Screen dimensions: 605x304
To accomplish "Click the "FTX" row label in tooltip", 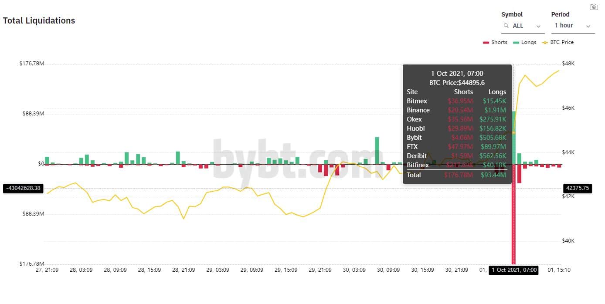I will pyautogui.click(x=412, y=147).
